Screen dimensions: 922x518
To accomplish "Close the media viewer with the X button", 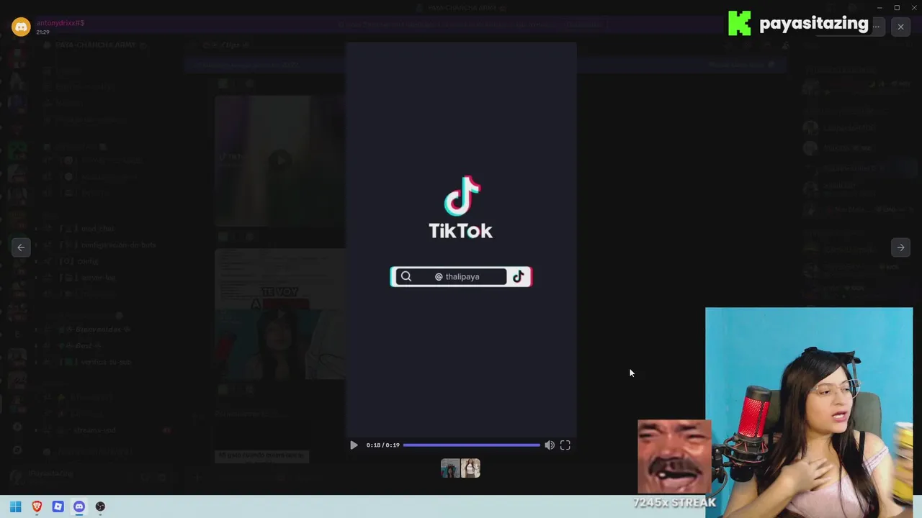I will [900, 27].
